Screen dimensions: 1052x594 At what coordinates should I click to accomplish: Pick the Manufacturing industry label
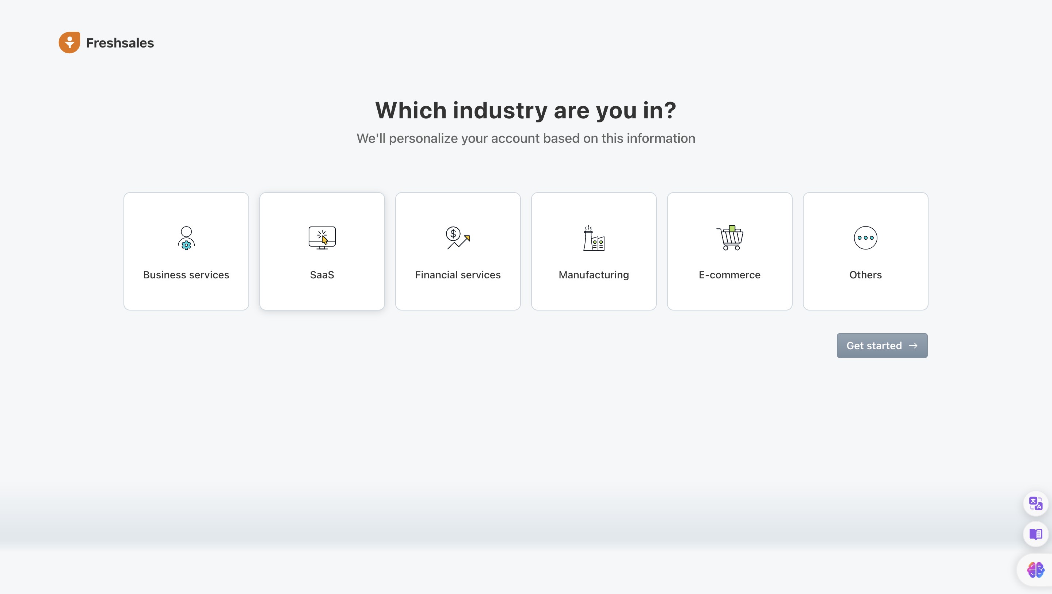coord(593,275)
